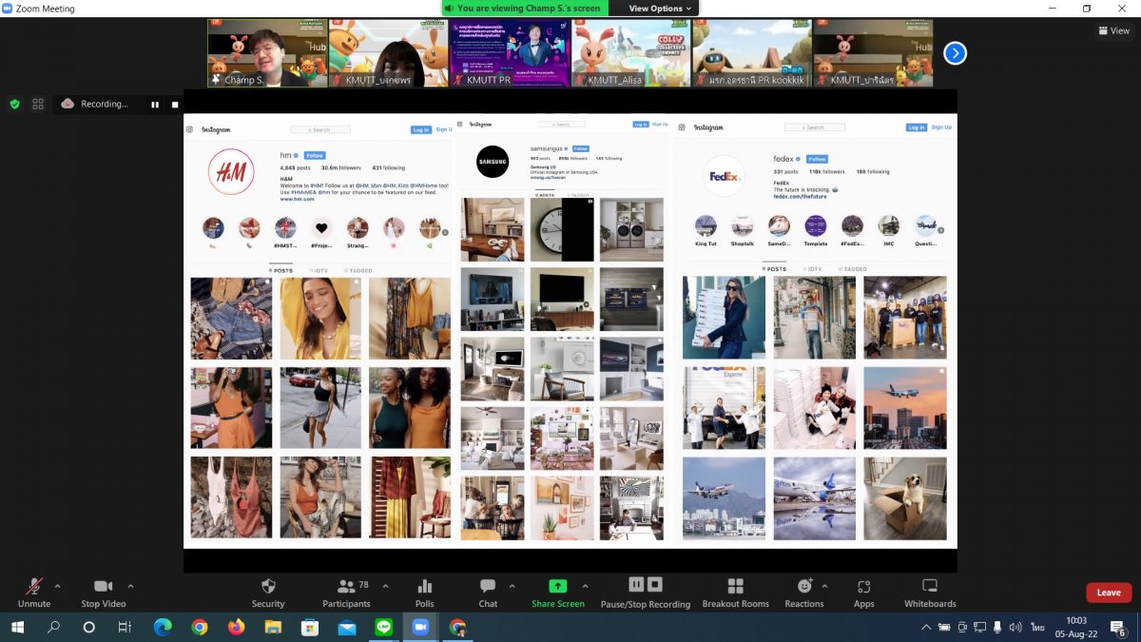
Task: Open King Tut story highlight on FedEx
Action: (706, 231)
